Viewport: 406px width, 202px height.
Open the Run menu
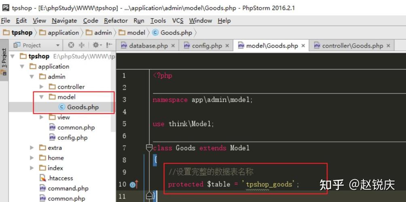pyautogui.click(x=139, y=21)
